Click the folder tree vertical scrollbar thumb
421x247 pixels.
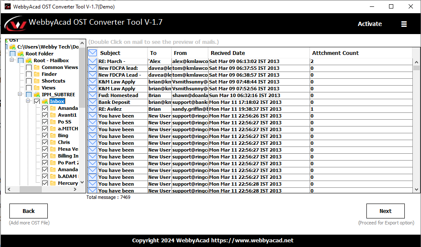(x=82, y=77)
